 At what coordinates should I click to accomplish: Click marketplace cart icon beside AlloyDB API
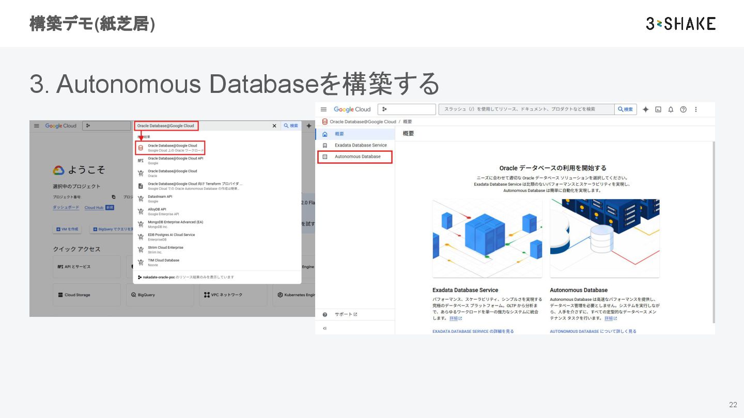[x=141, y=212]
